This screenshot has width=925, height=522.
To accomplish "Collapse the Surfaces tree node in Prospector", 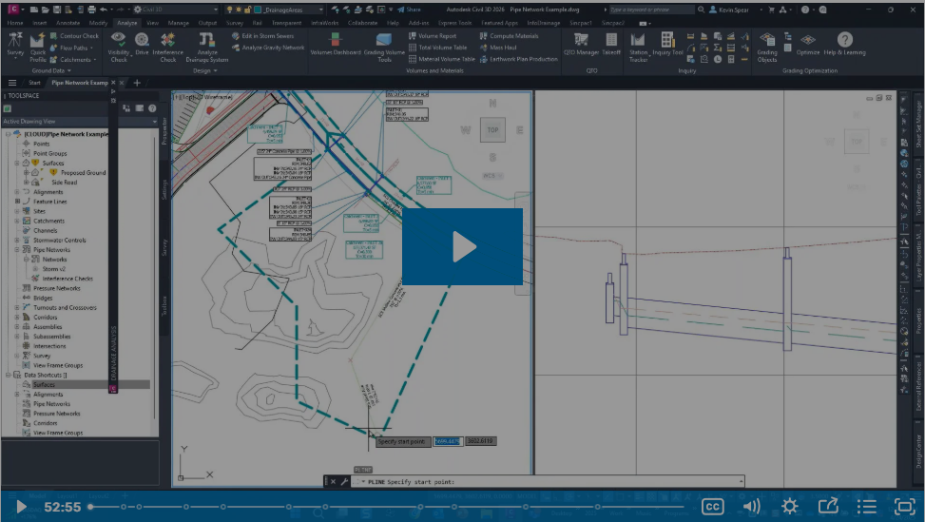I will [x=16, y=164].
